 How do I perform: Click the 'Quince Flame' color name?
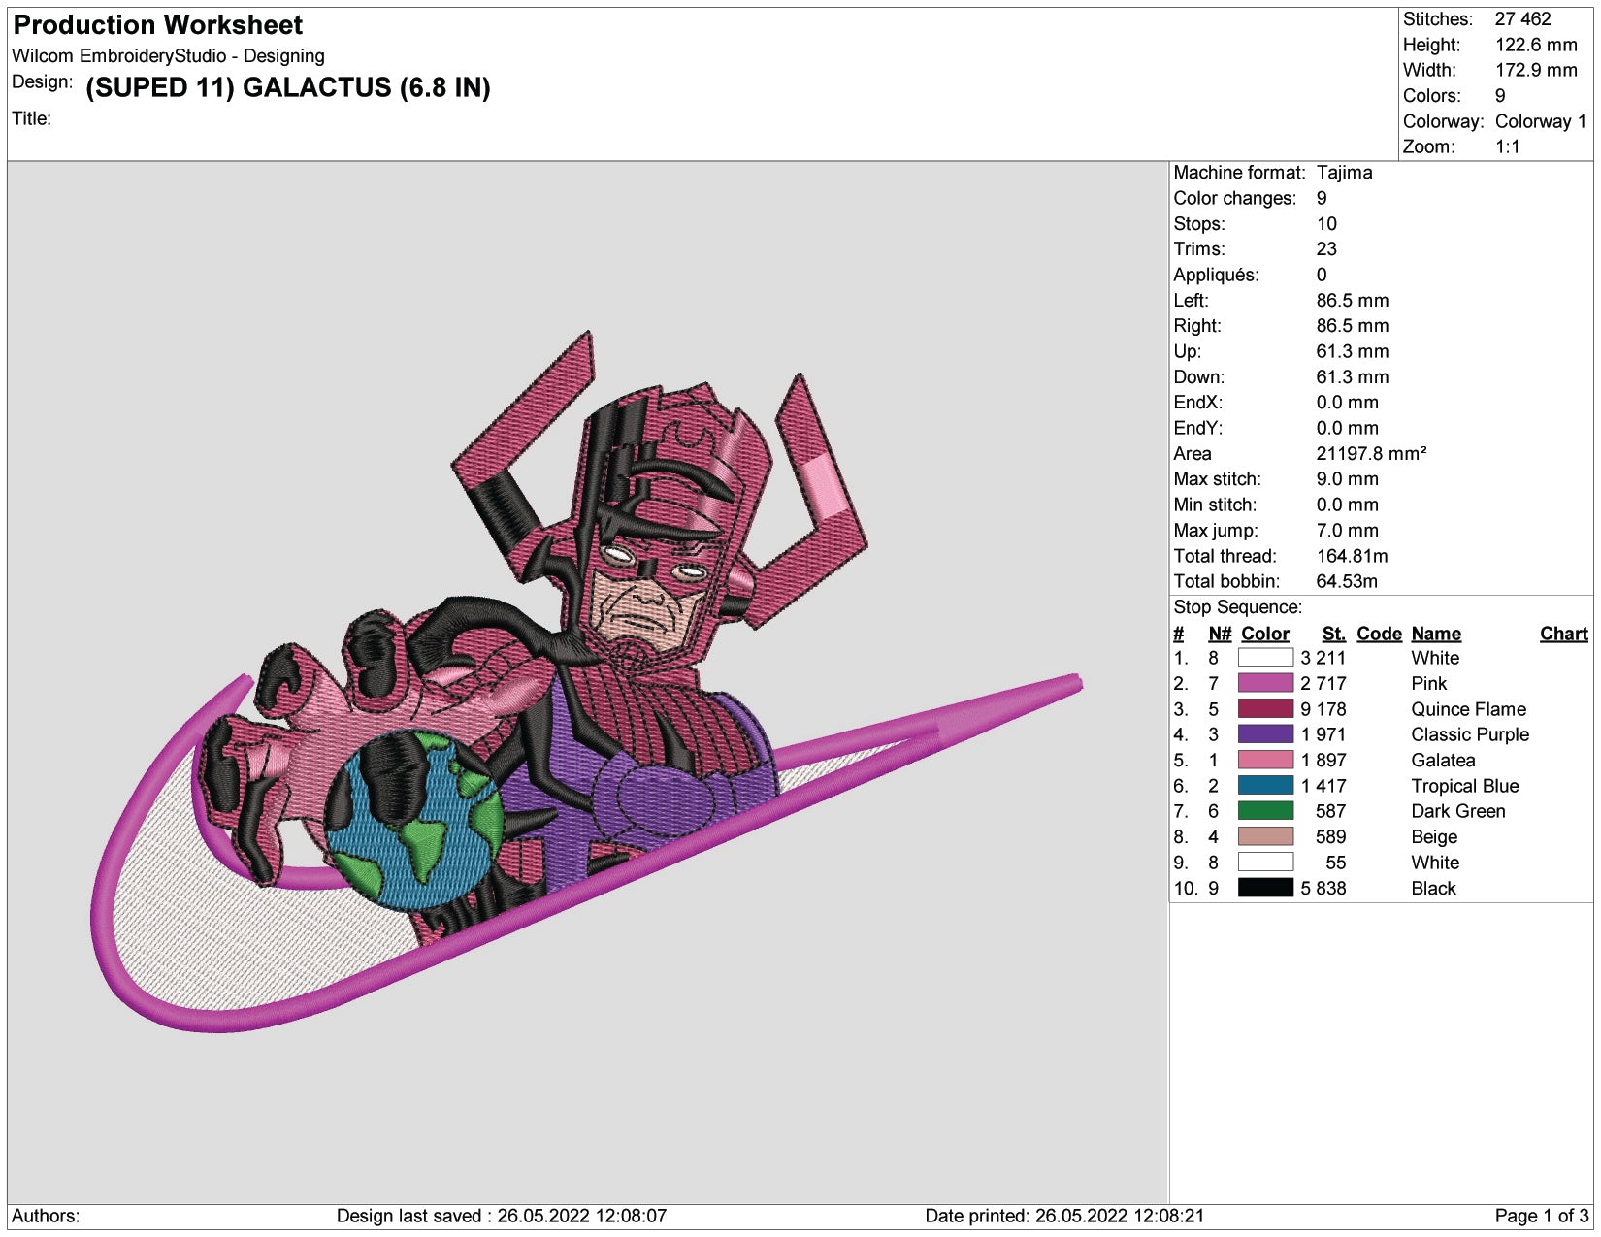pos(1468,709)
